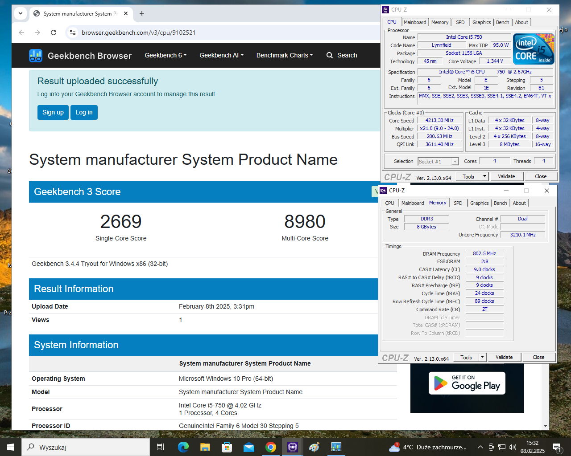The height and width of the screenshot is (456, 571).
Task: Reload the Geekbench page
Action: coord(54,33)
